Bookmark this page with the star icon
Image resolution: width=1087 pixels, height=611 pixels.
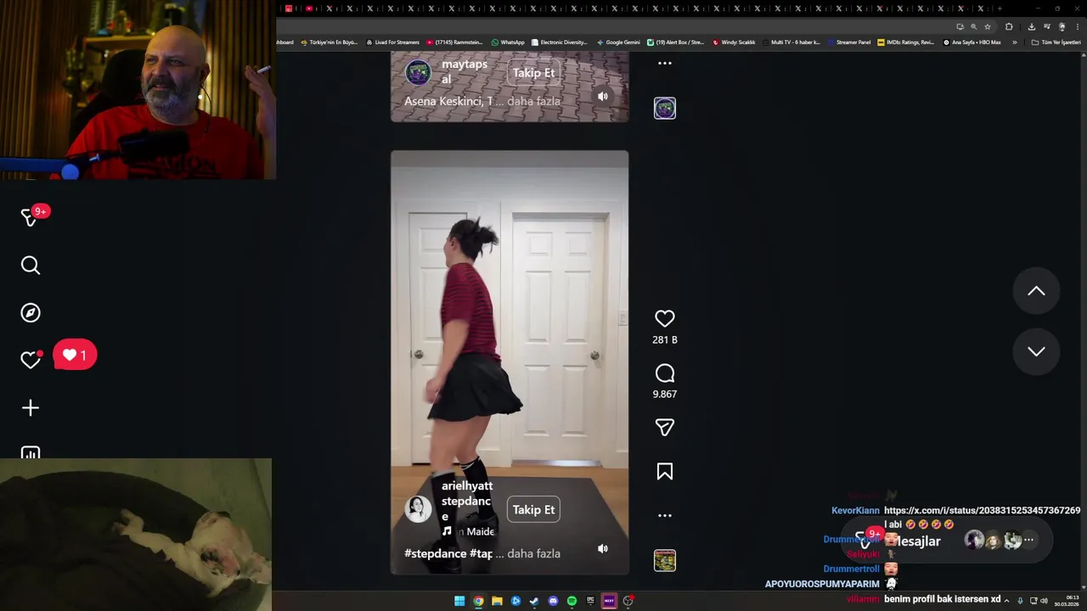click(x=988, y=26)
